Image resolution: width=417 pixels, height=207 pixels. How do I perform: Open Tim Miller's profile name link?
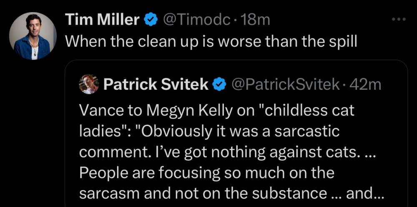point(102,20)
